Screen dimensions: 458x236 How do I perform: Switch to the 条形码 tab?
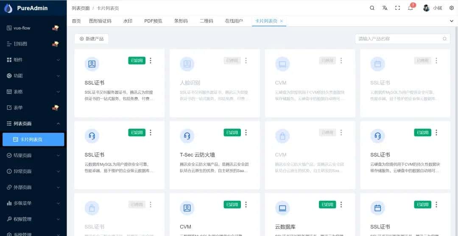[181, 21]
